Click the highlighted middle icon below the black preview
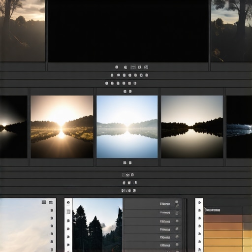Screen dimensions: 252x252 [x=133, y=67]
